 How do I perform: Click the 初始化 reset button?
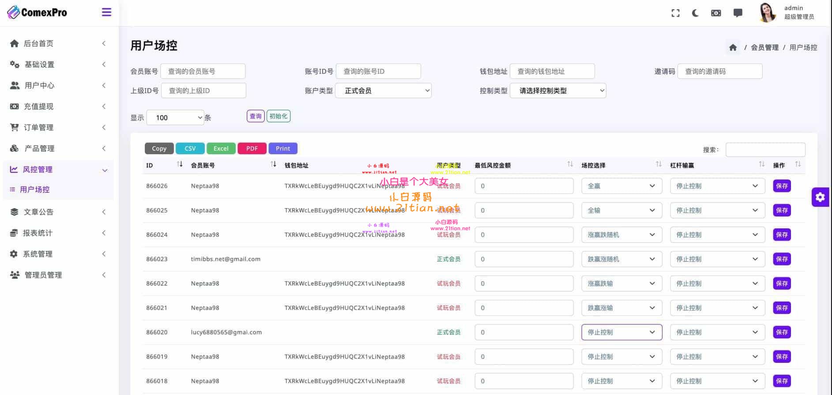point(279,116)
